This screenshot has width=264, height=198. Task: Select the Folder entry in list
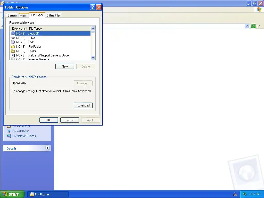click(x=50, y=51)
